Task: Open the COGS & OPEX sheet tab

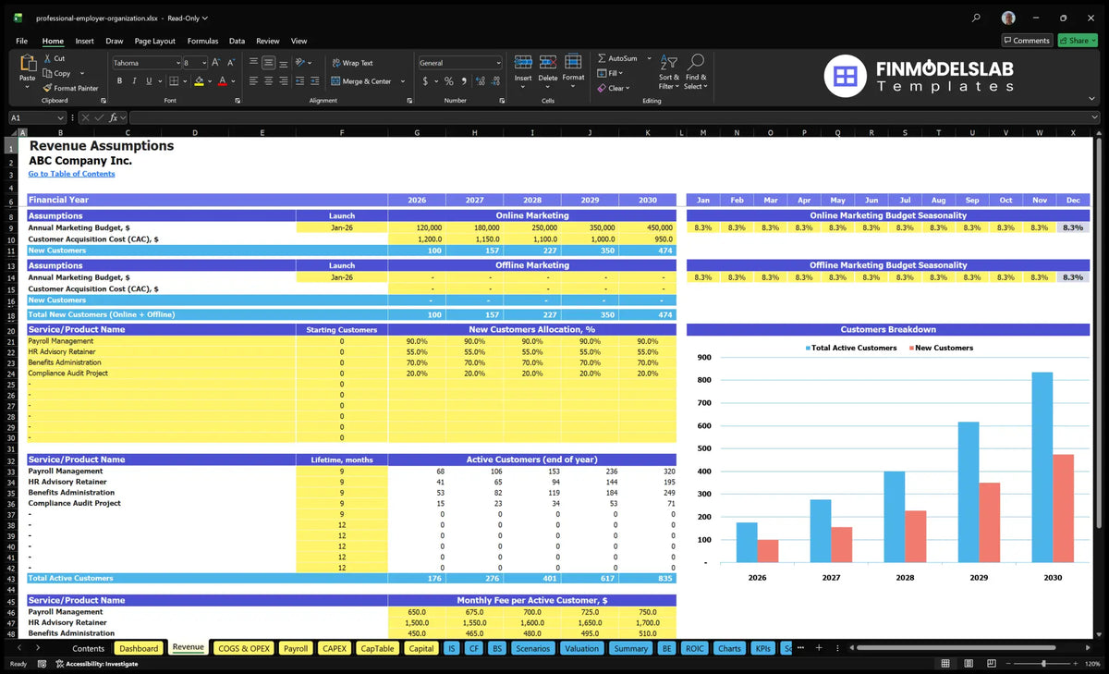Action: click(244, 648)
